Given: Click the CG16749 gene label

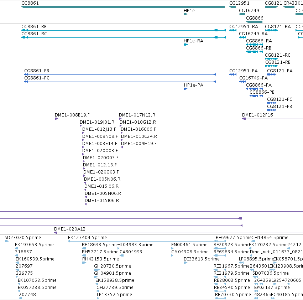Looking at the screenshot, I should pos(249,11).
